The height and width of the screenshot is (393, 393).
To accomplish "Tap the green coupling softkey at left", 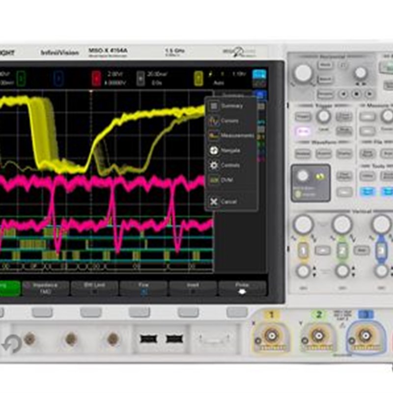I will pos(9,288).
